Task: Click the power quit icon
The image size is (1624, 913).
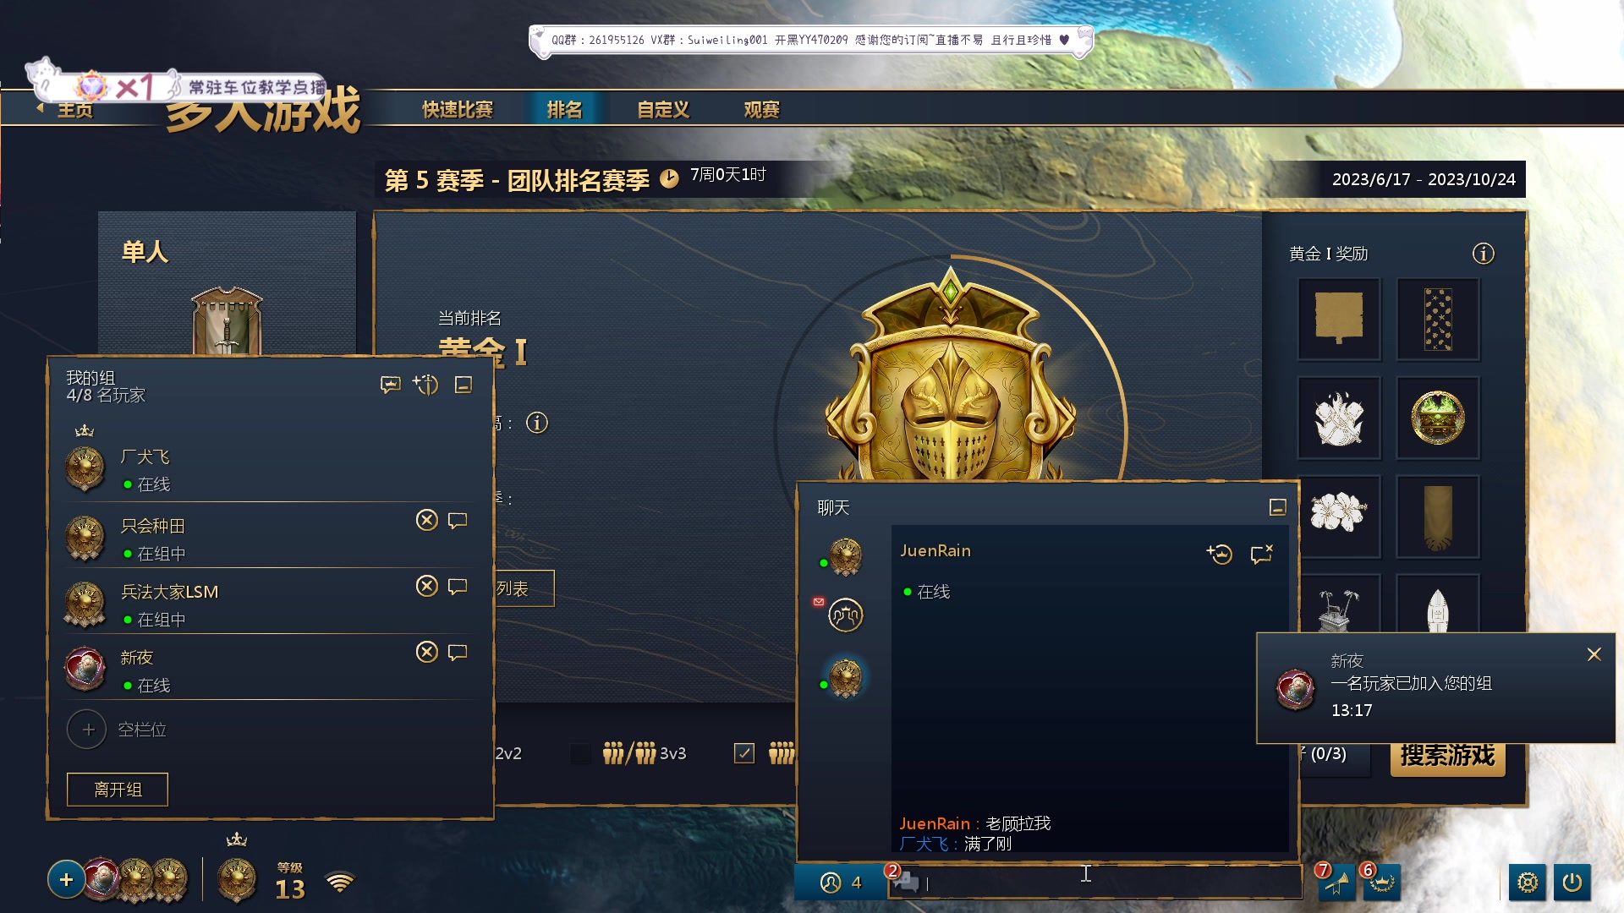Action: (1572, 883)
